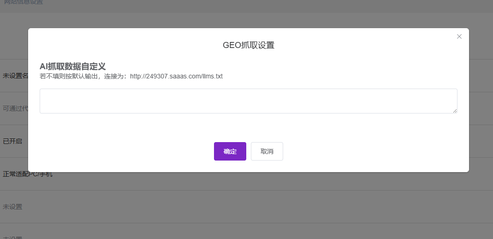Viewport: 493px width, 239px height.
Task: Click the 已开启 status in the background
Action: coord(12,141)
